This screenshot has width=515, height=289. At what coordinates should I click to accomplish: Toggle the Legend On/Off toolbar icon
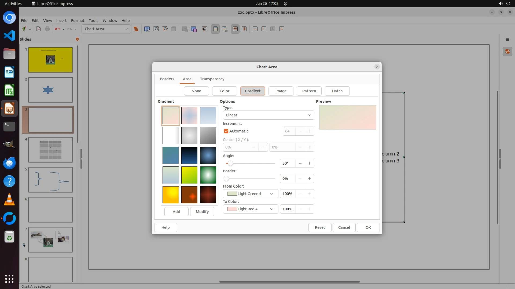tap(215, 29)
